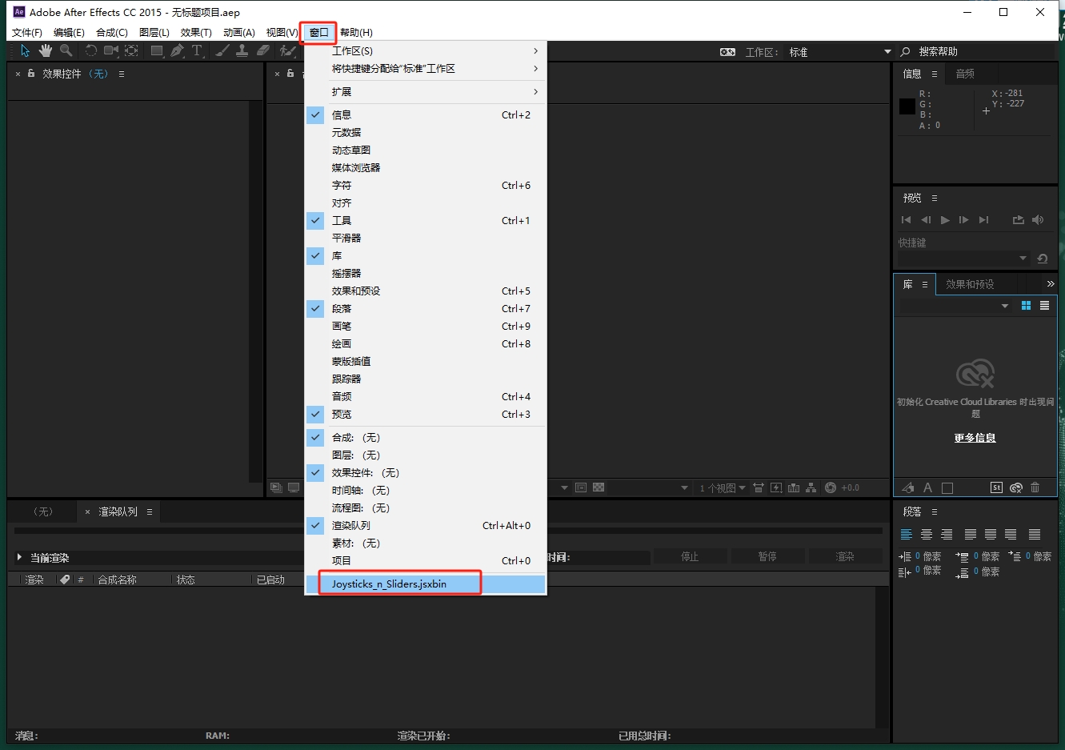This screenshot has width=1065, height=750.
Task: Mute audio in Preview panel
Action: 1038,220
